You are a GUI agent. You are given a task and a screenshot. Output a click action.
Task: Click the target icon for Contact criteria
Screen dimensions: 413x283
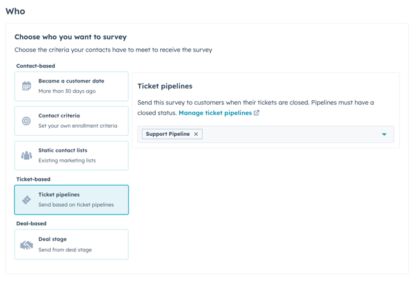pyautogui.click(x=26, y=121)
